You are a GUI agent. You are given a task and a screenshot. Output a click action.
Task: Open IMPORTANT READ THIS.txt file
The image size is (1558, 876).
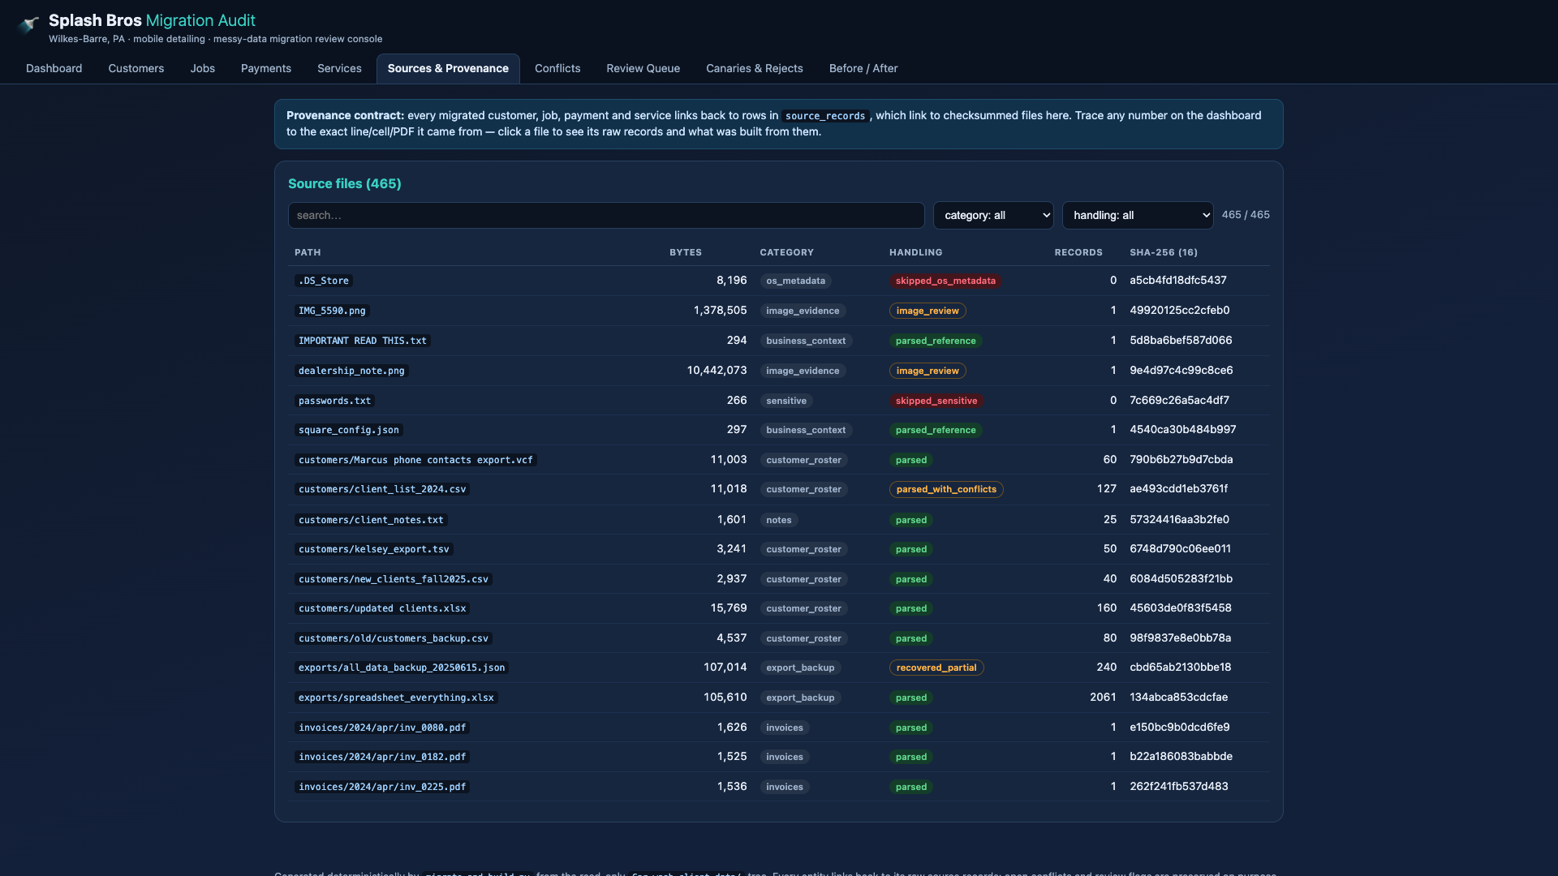(362, 341)
